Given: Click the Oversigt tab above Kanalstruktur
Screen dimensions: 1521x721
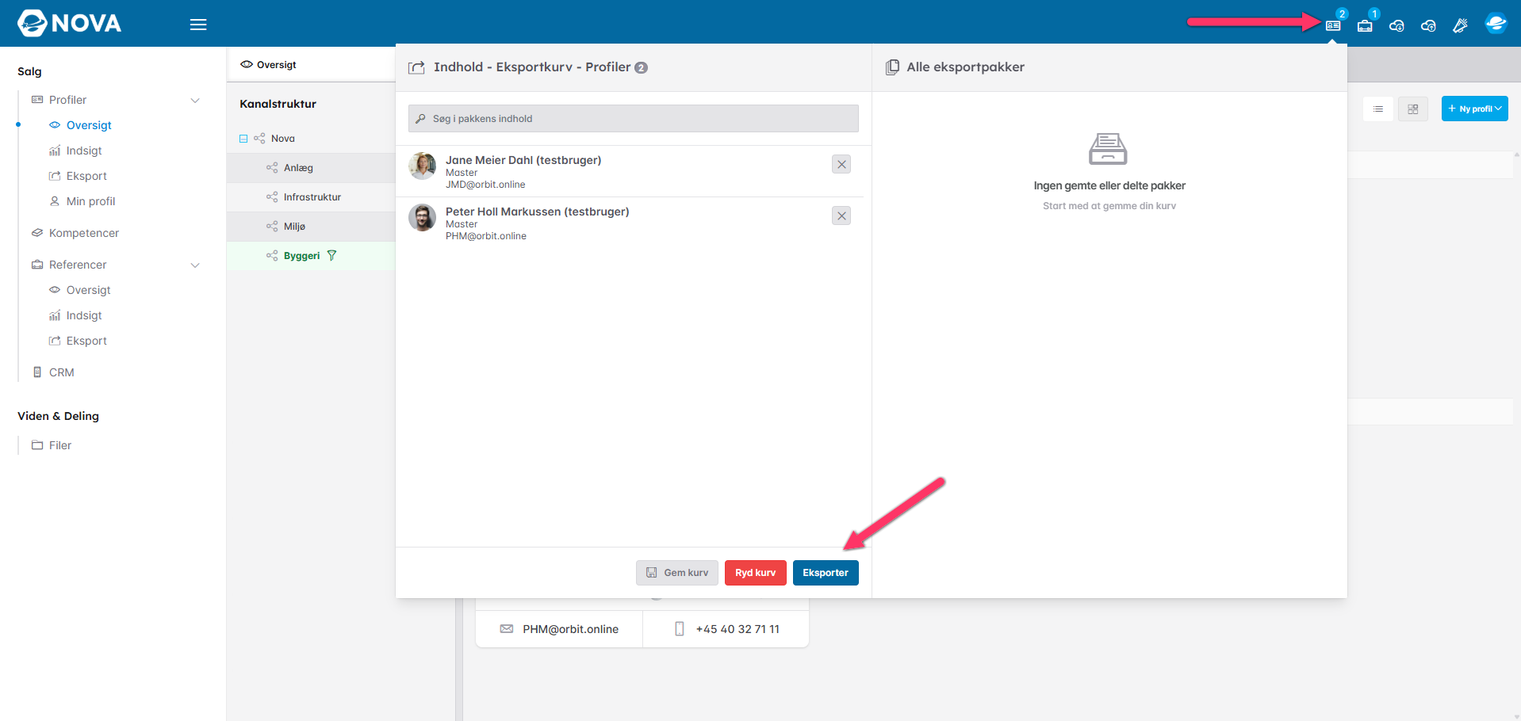Looking at the screenshot, I should click(x=268, y=65).
